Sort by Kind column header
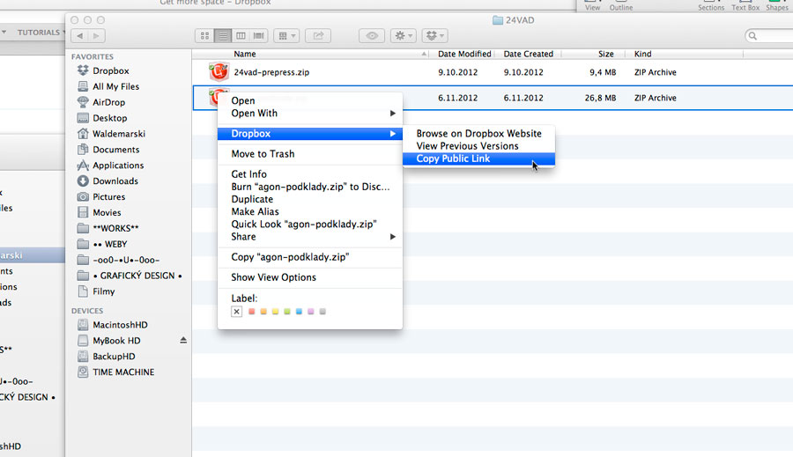This screenshot has width=793, height=457. [643, 54]
